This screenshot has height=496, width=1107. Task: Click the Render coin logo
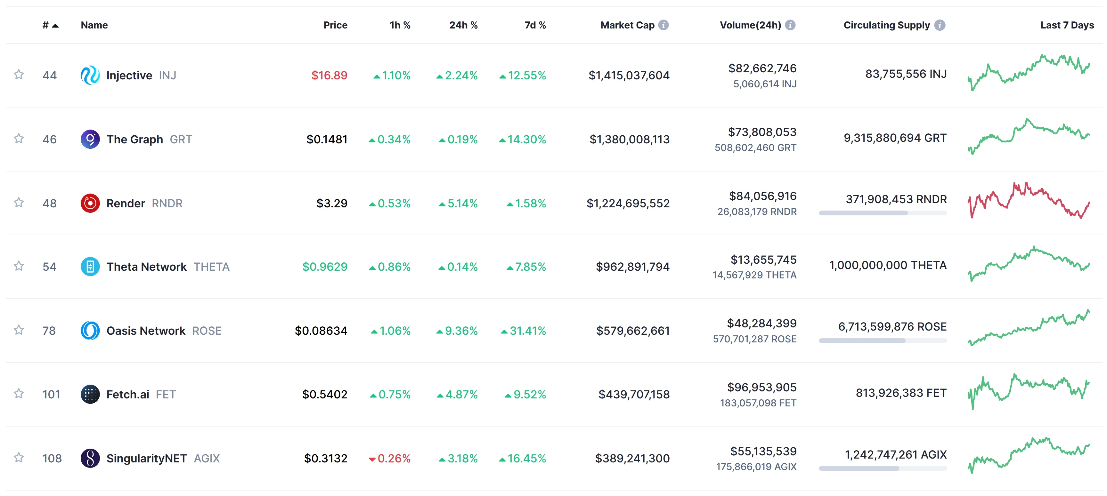[90, 203]
